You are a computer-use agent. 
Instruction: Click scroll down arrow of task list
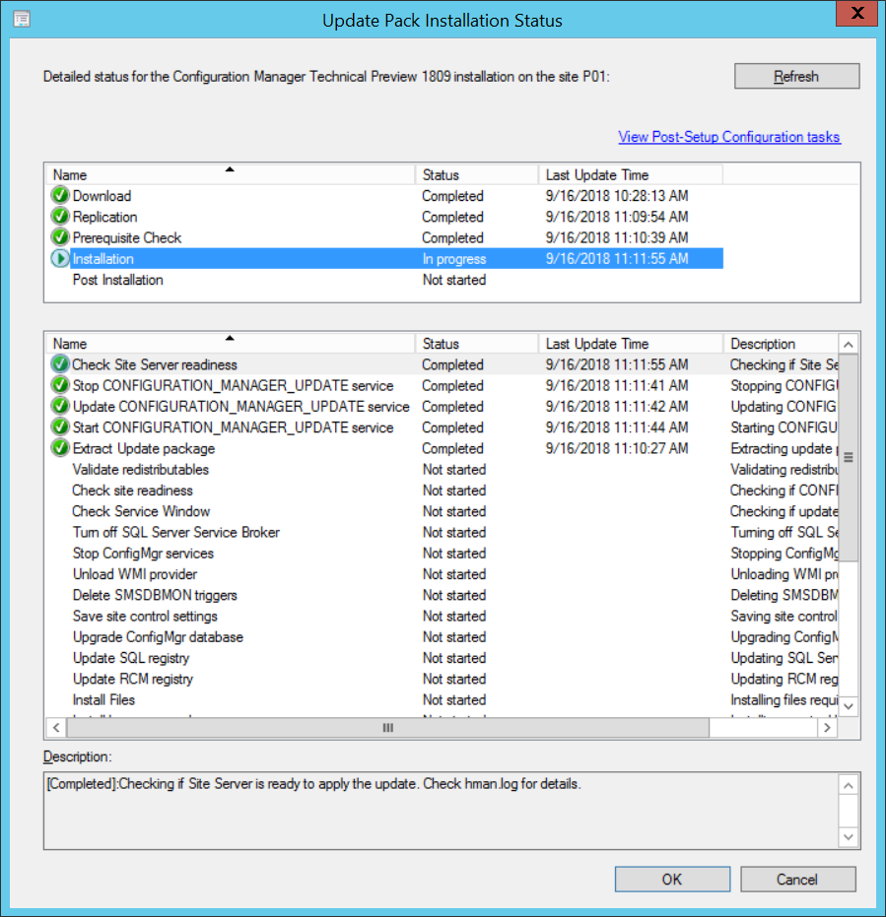(849, 706)
